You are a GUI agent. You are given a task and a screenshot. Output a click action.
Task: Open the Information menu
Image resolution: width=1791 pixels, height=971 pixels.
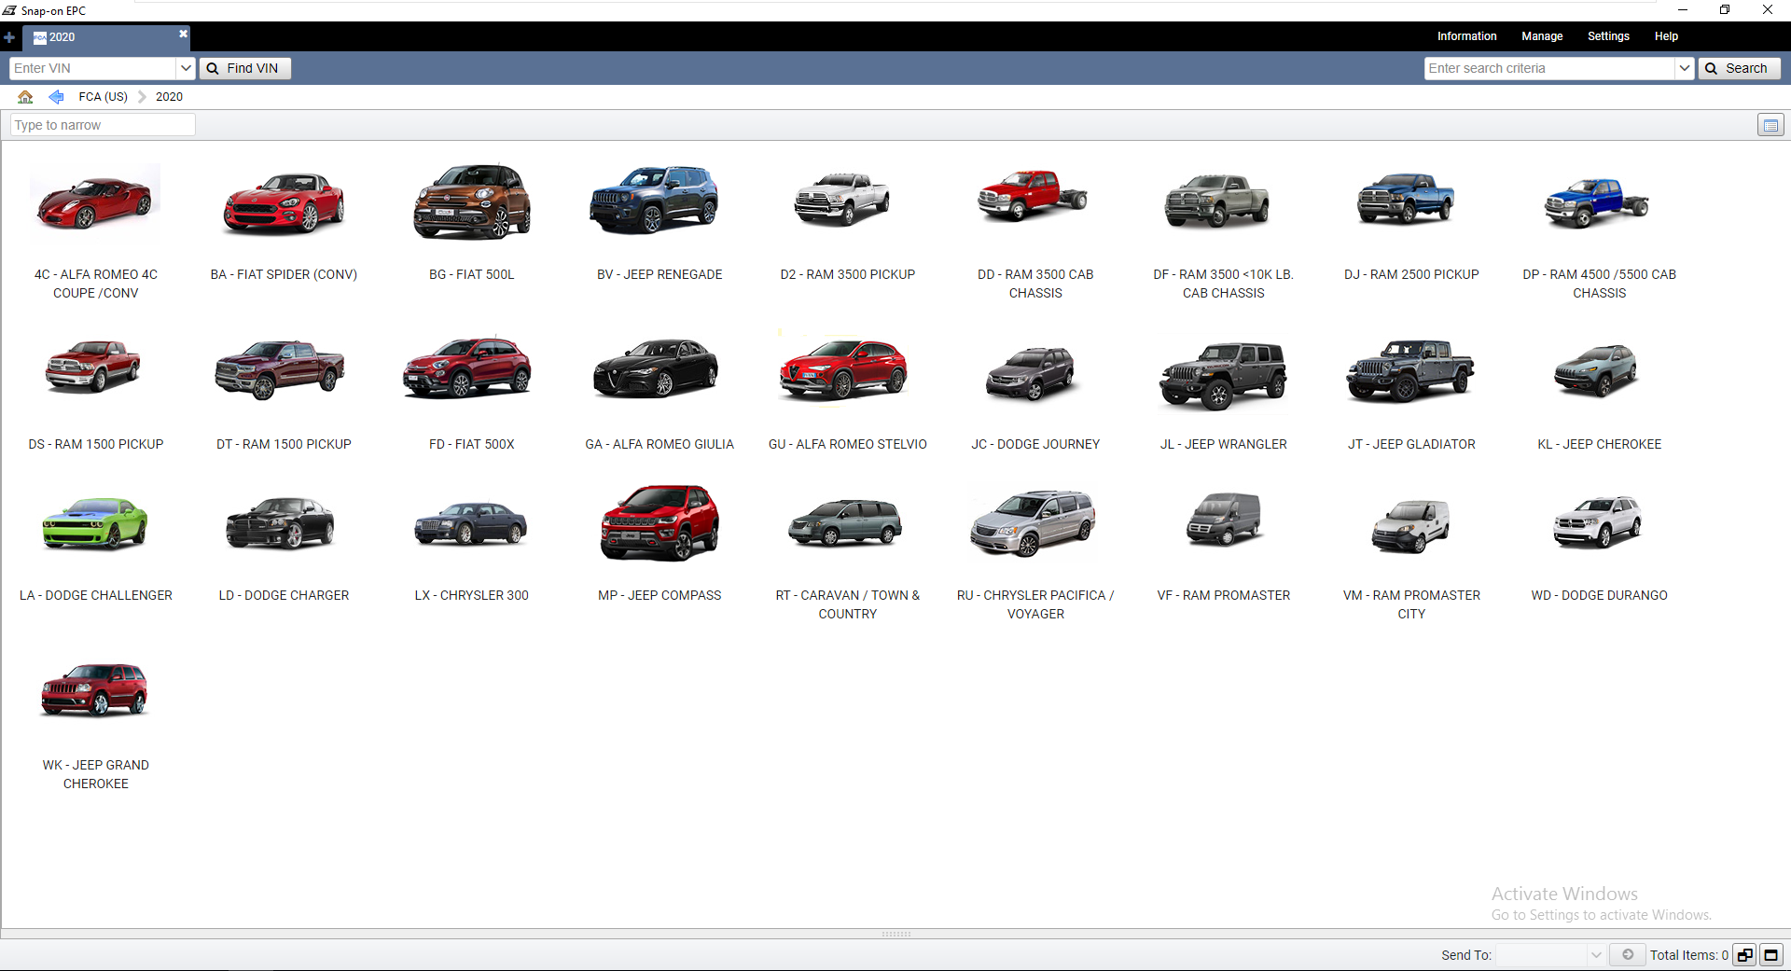coord(1466,36)
